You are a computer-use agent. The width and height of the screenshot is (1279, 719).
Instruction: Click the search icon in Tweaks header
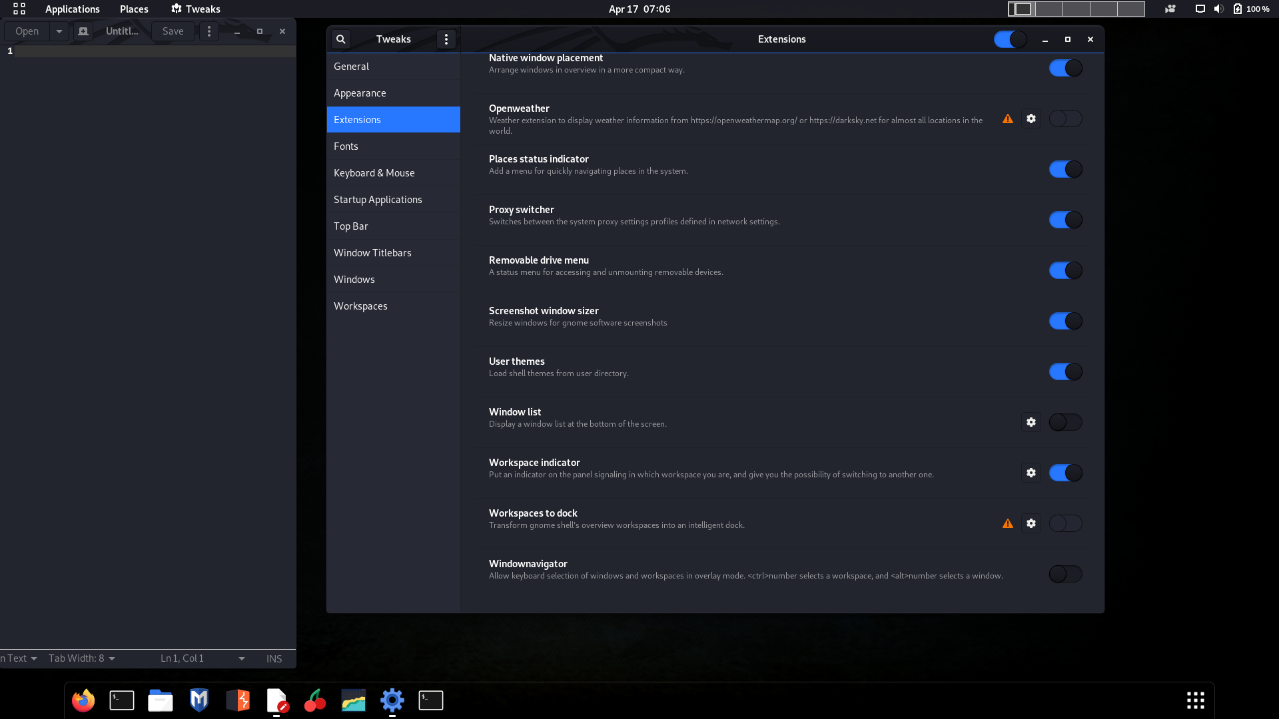coord(340,39)
